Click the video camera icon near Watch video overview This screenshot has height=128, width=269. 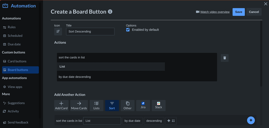[198, 12]
